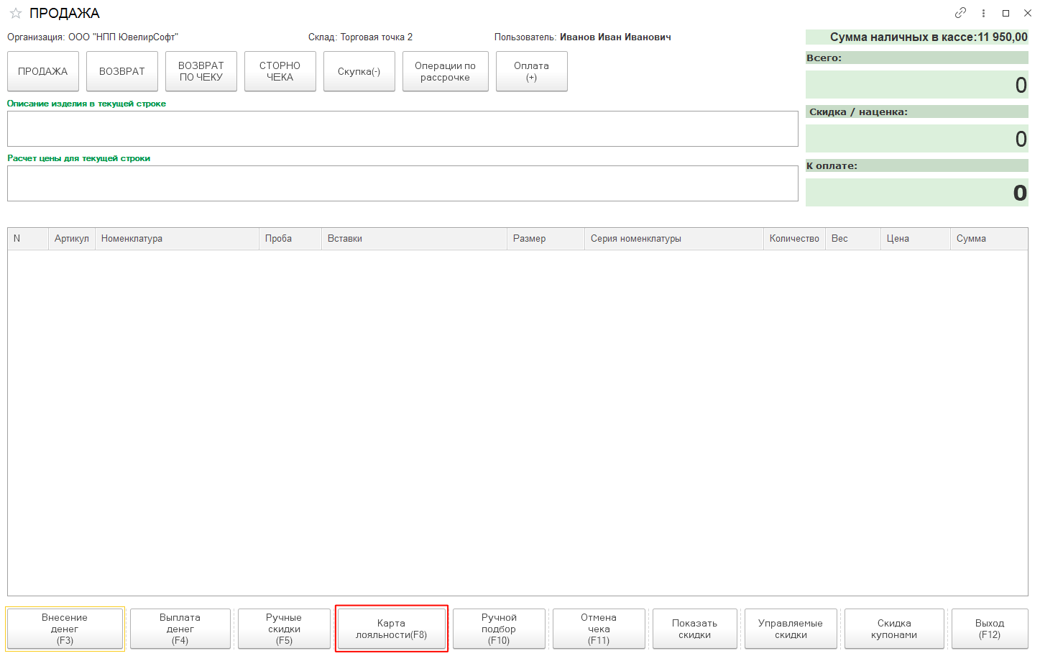Click Выплата денег (F4) button
This screenshot has height=656, width=1040.
180,629
